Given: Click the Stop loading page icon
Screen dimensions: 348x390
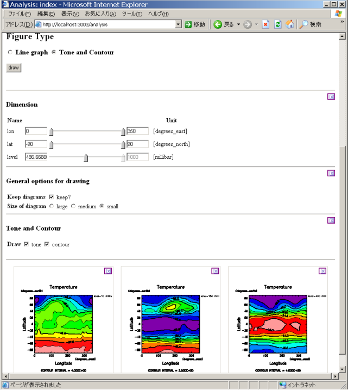Looking at the screenshot, I should coord(265,24).
